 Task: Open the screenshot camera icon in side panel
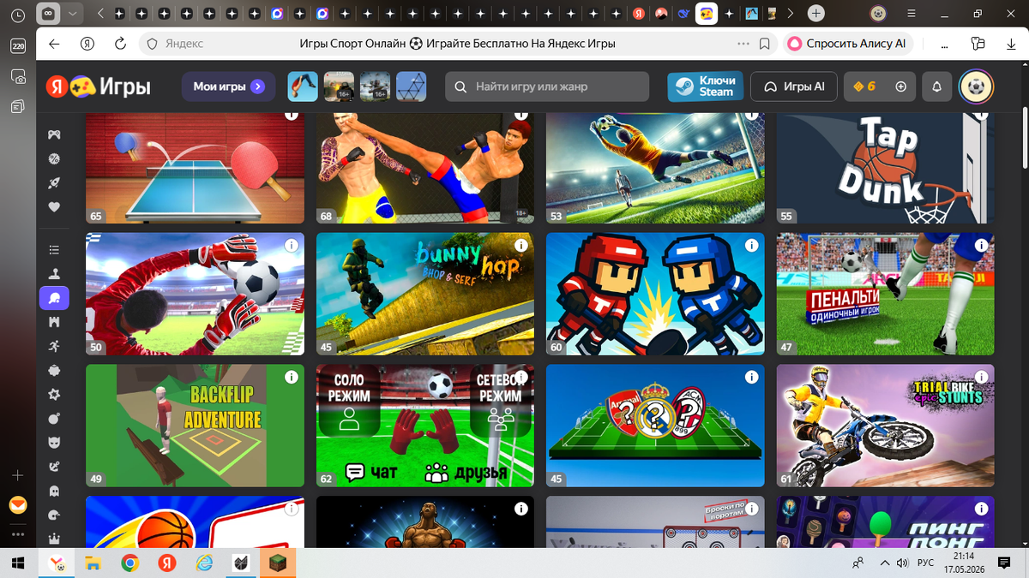pos(18,77)
